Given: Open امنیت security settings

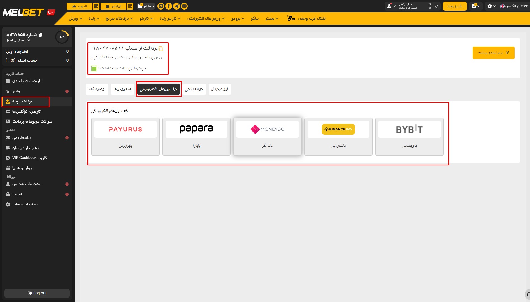Looking at the screenshot, I should tap(37, 194).
